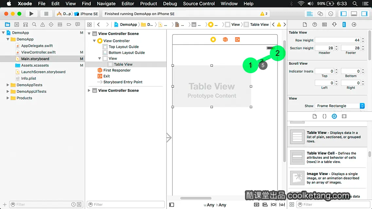Go forward in editor history
This screenshot has width=372, height=209.
click(x=107, y=24)
